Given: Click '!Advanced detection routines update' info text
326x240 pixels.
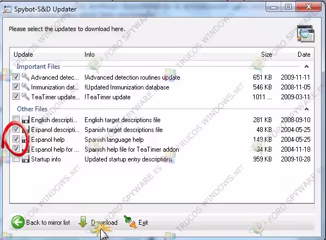Looking at the screenshot, I should pyautogui.click(x=132, y=77).
